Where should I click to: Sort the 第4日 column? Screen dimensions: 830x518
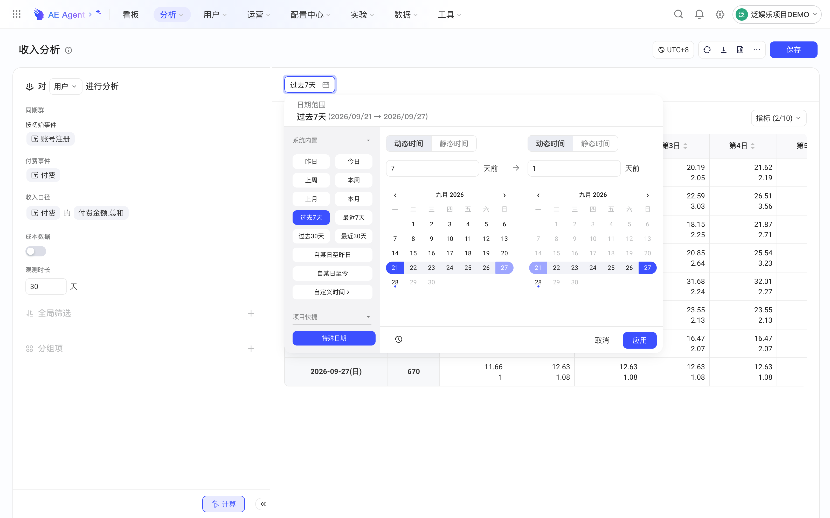(753, 146)
